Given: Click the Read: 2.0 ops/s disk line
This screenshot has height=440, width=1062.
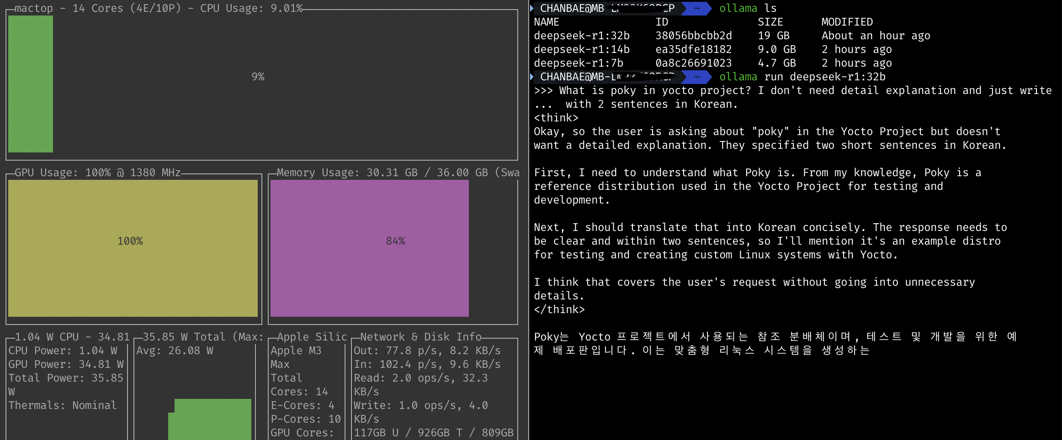Looking at the screenshot, I should pos(421,385).
